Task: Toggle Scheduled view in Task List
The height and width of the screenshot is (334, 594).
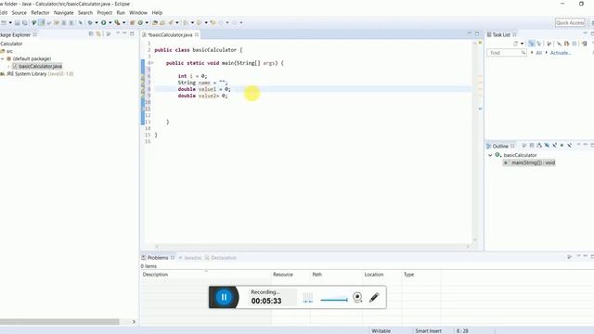Action: 539,44
